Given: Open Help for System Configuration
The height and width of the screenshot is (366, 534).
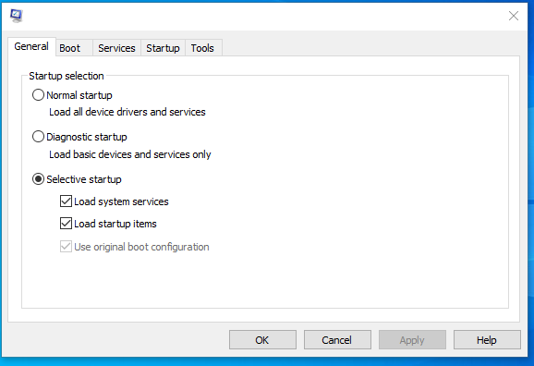Looking at the screenshot, I should pyautogui.click(x=487, y=340).
